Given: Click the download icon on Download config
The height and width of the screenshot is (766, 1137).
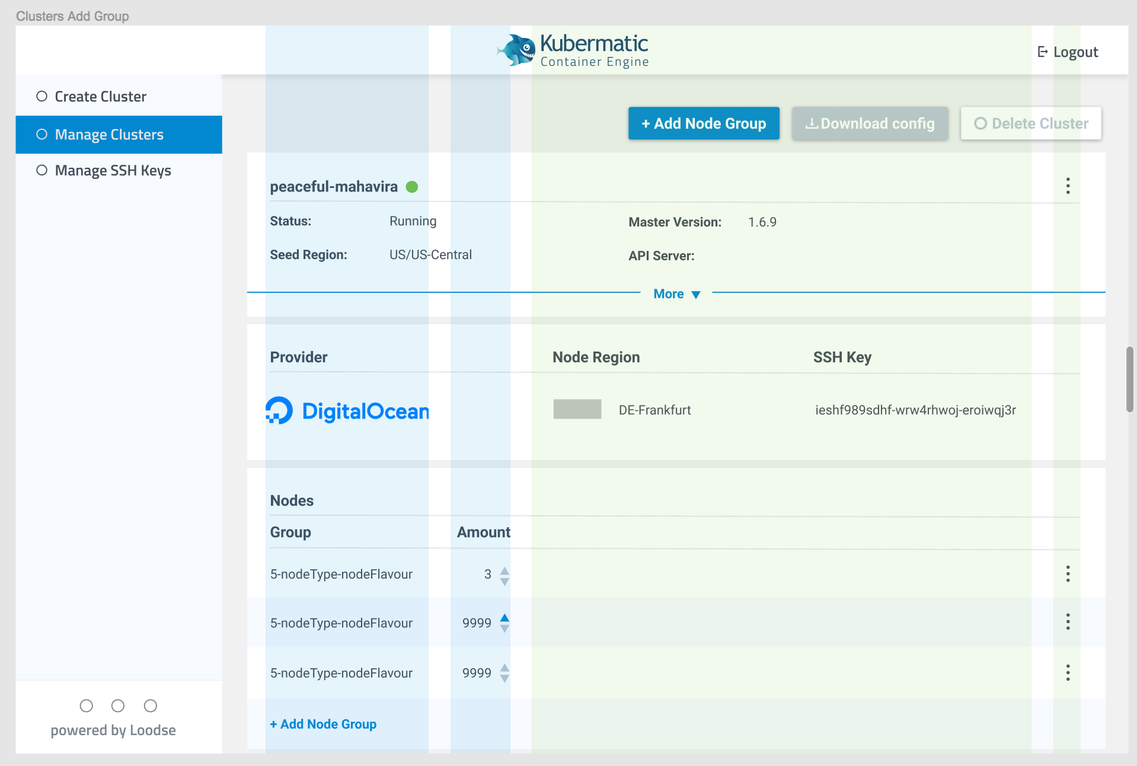Looking at the screenshot, I should 812,123.
